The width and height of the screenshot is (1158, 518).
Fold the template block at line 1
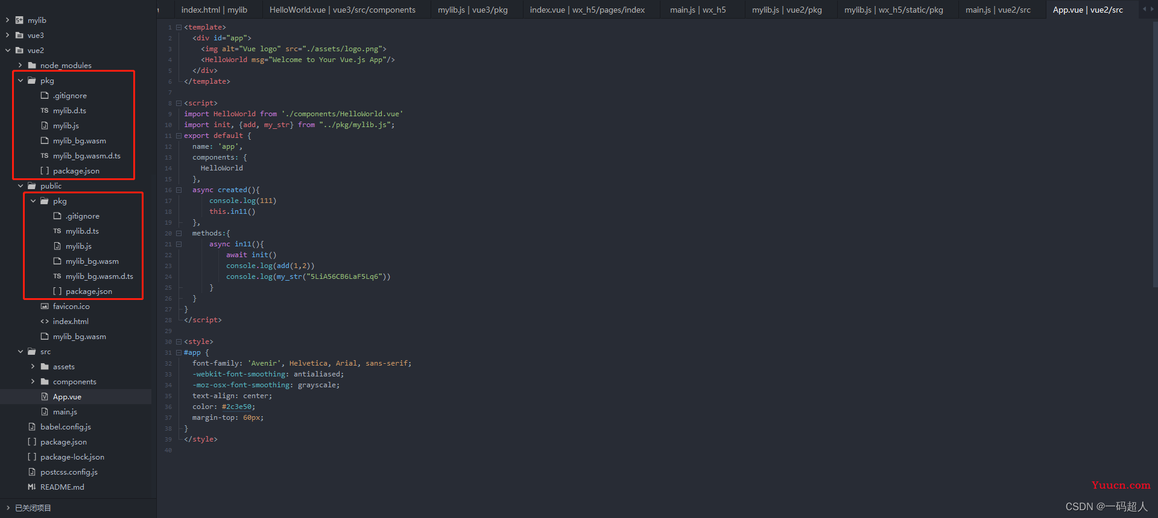179,27
